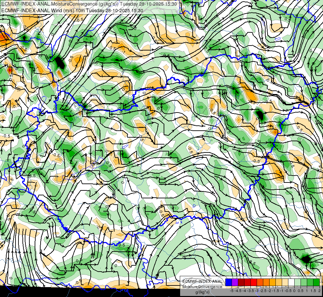
Task: Click the Wind 10m title line
Action: (x=72, y=10)
